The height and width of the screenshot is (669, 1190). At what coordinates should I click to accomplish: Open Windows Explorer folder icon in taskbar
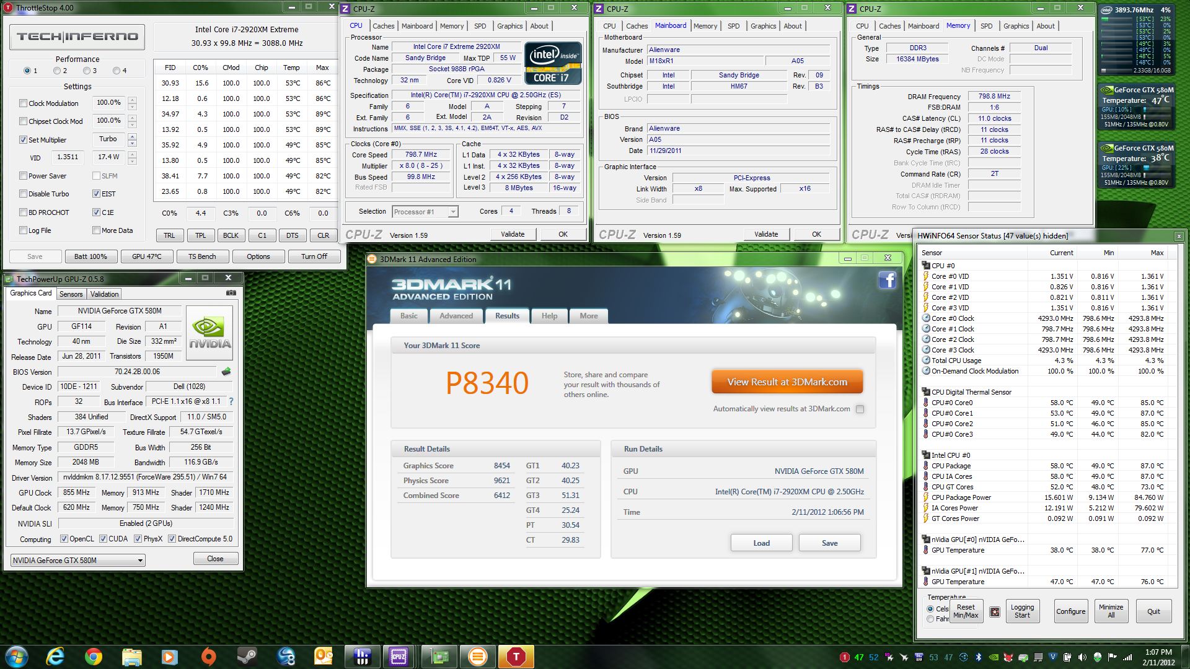coord(131,657)
